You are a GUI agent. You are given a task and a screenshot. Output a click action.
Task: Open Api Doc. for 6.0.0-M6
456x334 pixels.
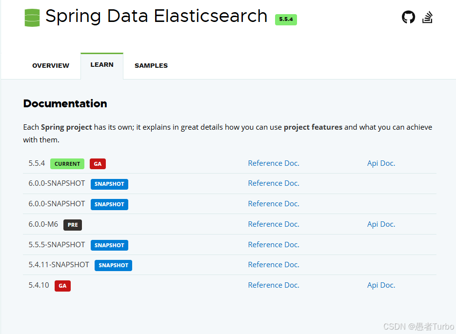click(381, 224)
